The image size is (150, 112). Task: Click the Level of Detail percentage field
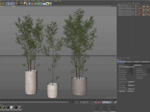131,75
